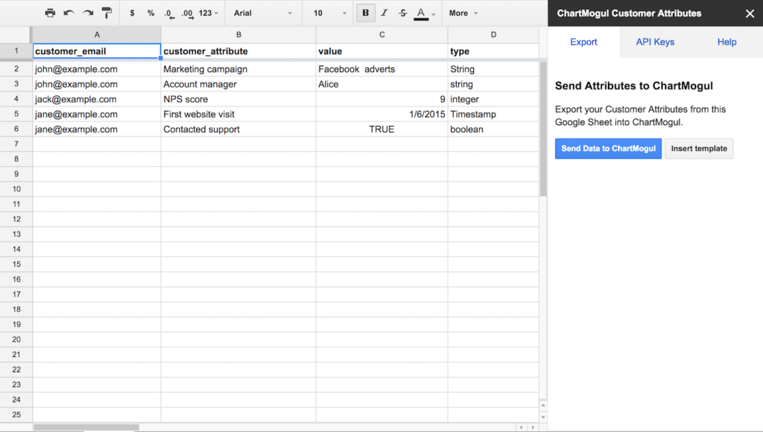Redo the last action
763x432 pixels.
(x=88, y=13)
